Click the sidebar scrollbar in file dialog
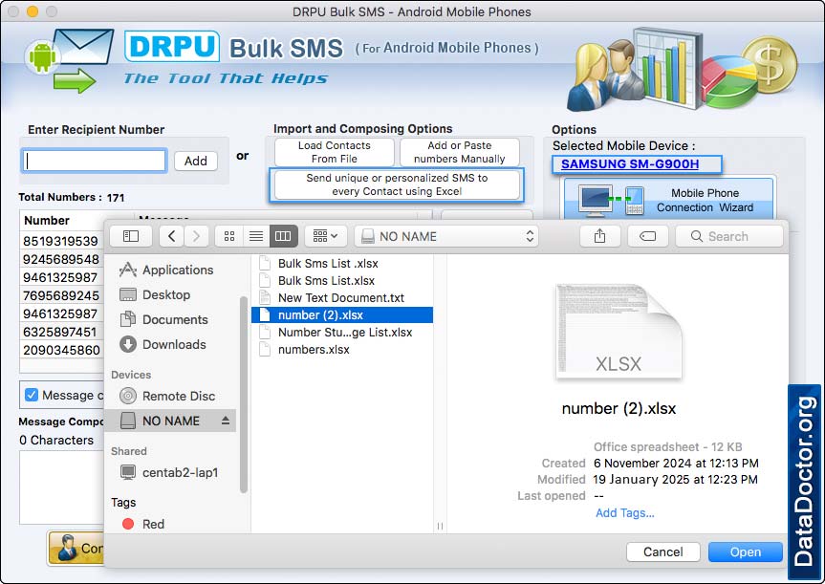The width and height of the screenshot is (825, 584). click(243, 395)
